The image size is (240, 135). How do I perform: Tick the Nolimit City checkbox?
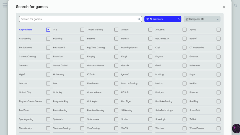pos(48,93)
